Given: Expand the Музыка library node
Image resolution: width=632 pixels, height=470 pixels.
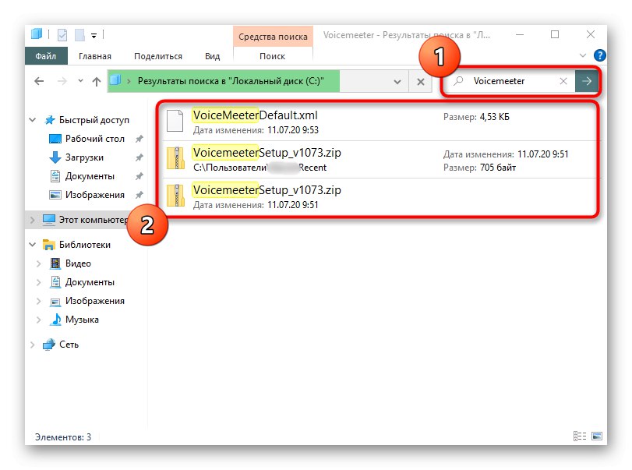Looking at the screenshot, I should pos(39,320).
